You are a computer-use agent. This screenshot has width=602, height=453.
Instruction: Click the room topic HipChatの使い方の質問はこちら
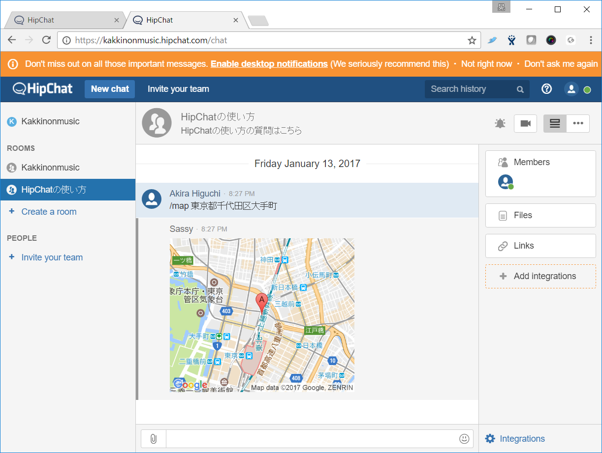coord(241,131)
